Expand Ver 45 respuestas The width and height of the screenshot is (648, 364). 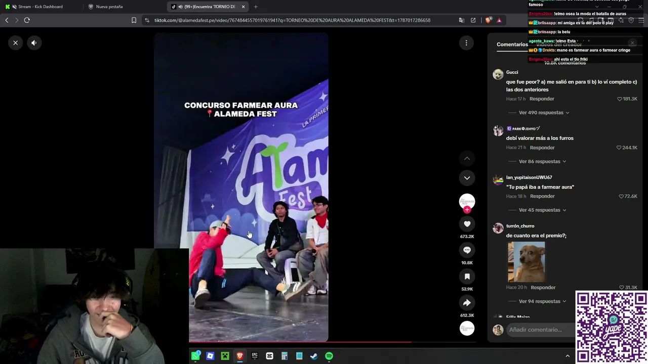(542, 210)
